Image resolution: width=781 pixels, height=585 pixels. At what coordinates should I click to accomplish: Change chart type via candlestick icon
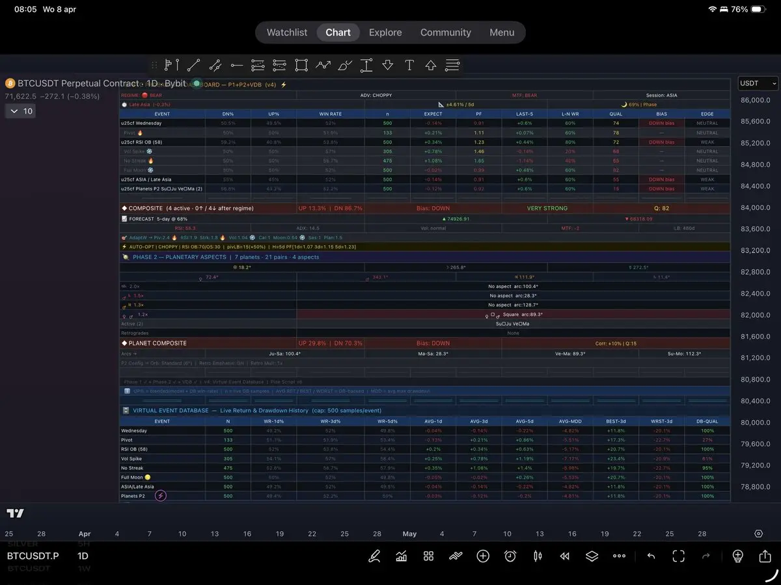[538, 556]
